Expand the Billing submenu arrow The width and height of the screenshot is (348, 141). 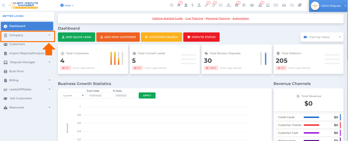(50, 80)
